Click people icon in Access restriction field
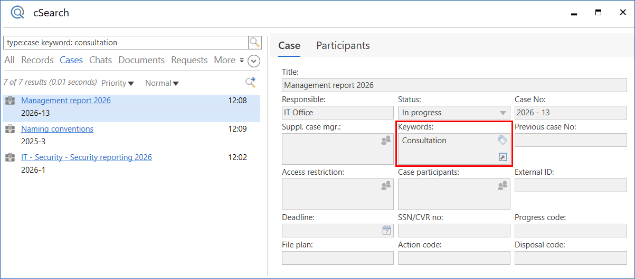 click(386, 185)
